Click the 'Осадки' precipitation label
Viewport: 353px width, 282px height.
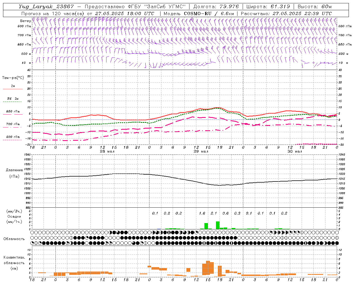pyautogui.click(x=14, y=216)
